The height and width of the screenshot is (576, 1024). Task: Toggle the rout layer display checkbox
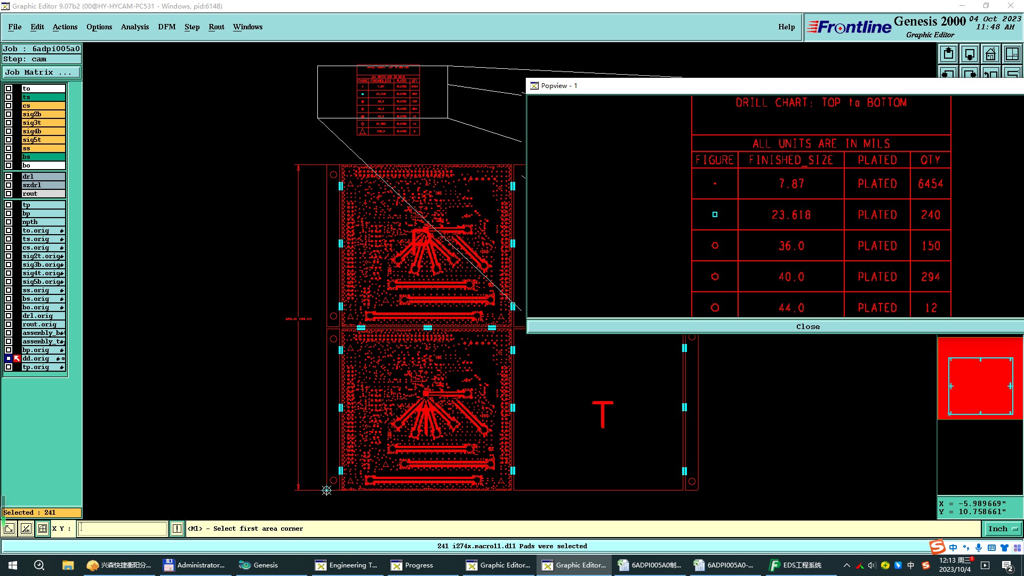(x=9, y=194)
